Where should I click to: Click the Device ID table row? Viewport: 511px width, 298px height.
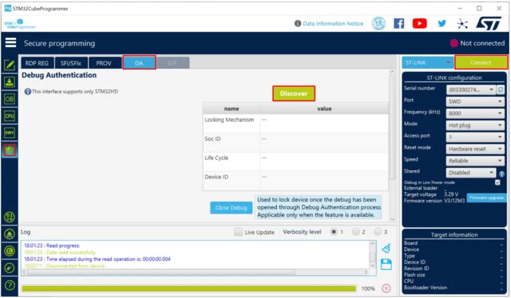(x=296, y=180)
